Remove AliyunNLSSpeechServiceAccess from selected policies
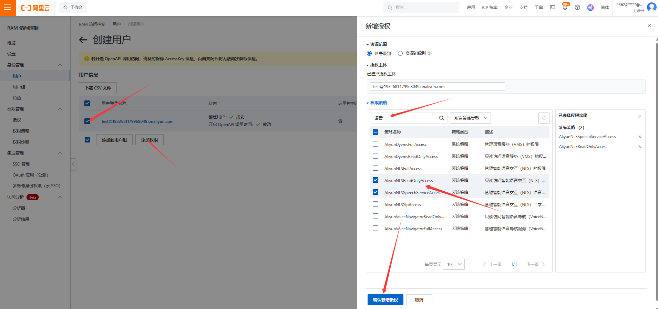 click(639, 137)
